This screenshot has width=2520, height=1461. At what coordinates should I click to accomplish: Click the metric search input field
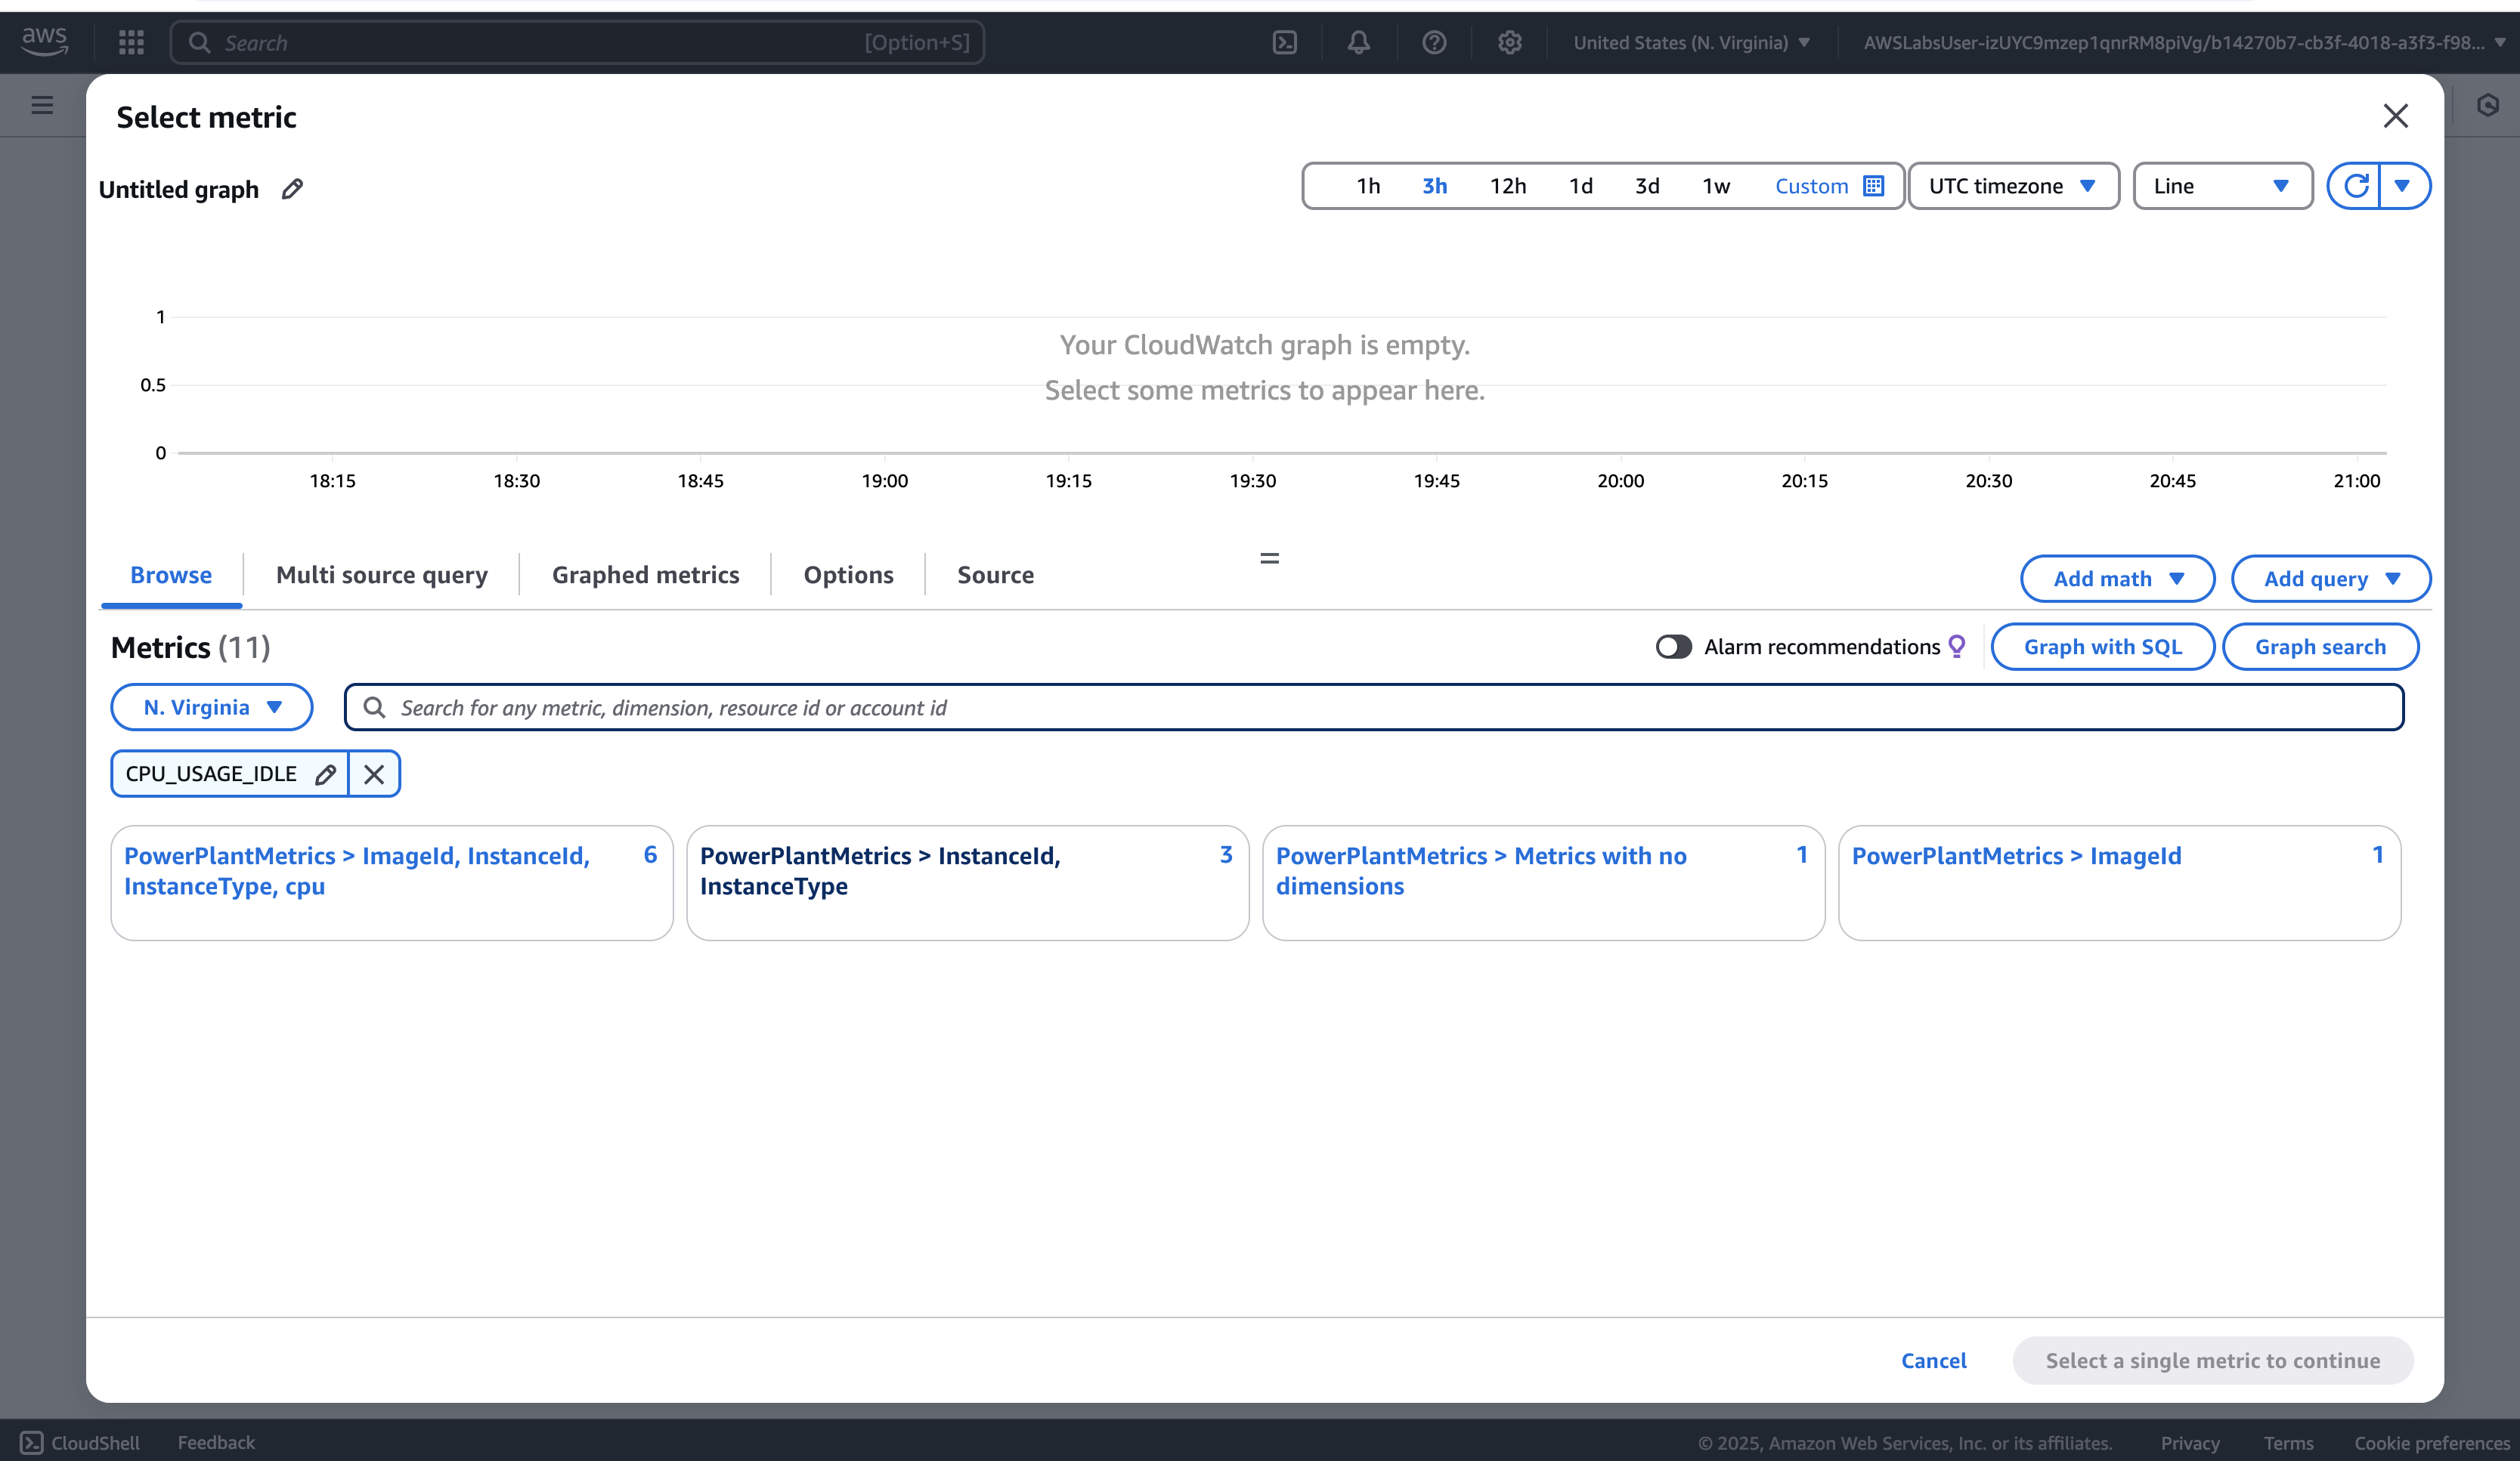click(x=1374, y=708)
